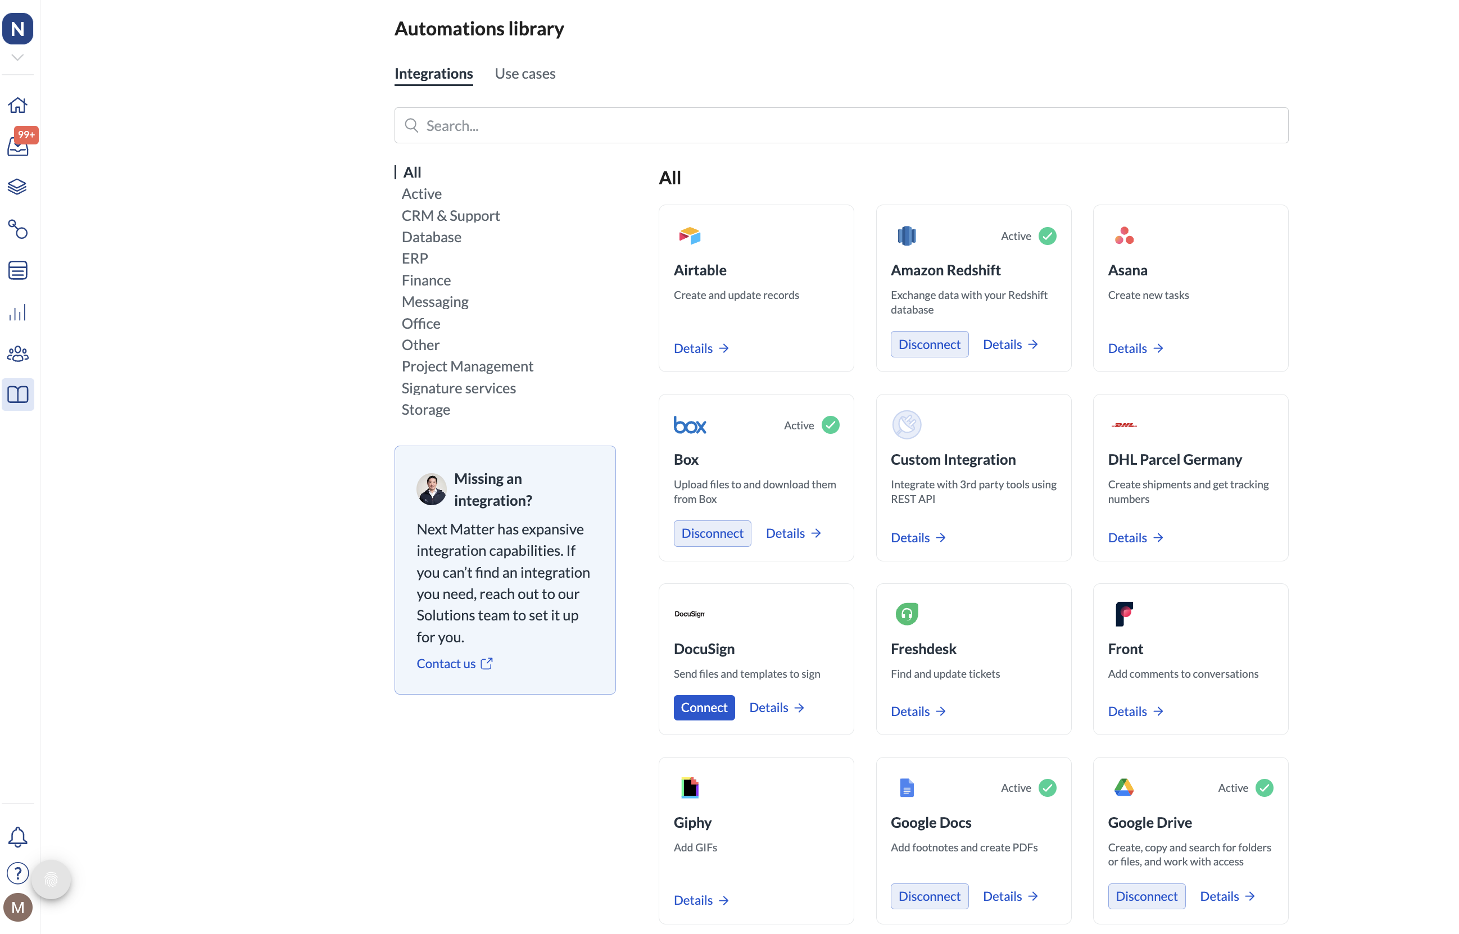Select the Processes (layers) sidebar icon

[x=18, y=186]
